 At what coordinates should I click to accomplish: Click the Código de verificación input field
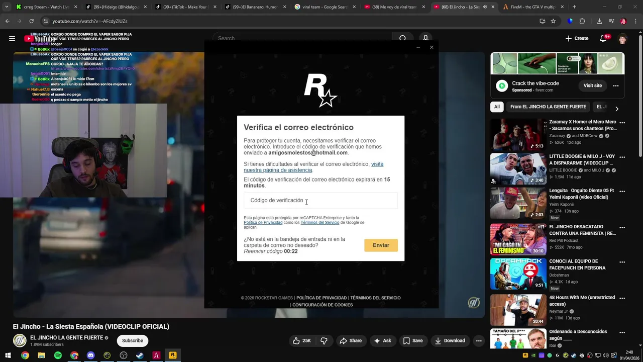(320, 200)
